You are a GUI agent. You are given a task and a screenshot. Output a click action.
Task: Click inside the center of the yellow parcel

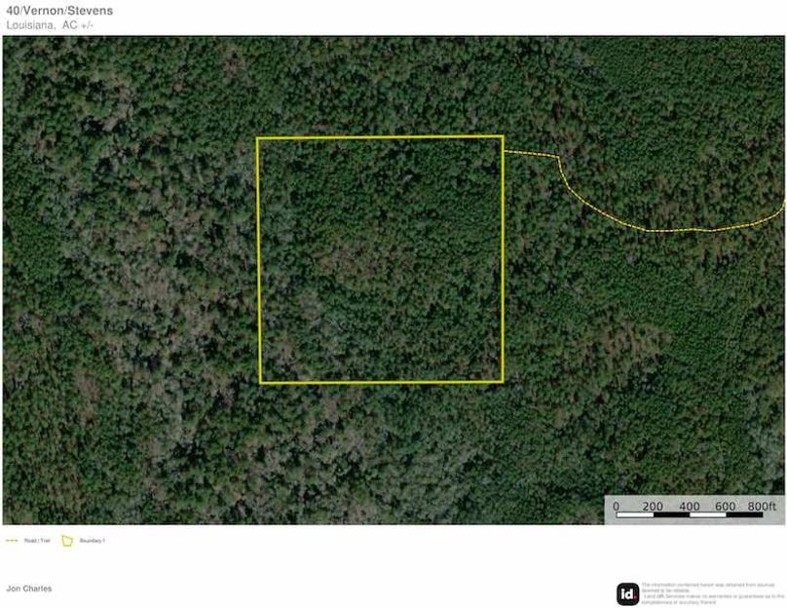pyautogui.click(x=381, y=259)
